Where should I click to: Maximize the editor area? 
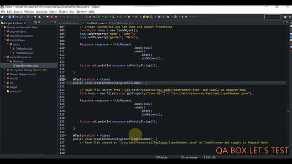287,22
